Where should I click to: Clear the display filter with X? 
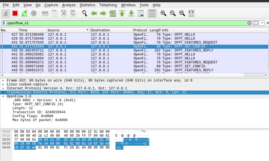249,23
